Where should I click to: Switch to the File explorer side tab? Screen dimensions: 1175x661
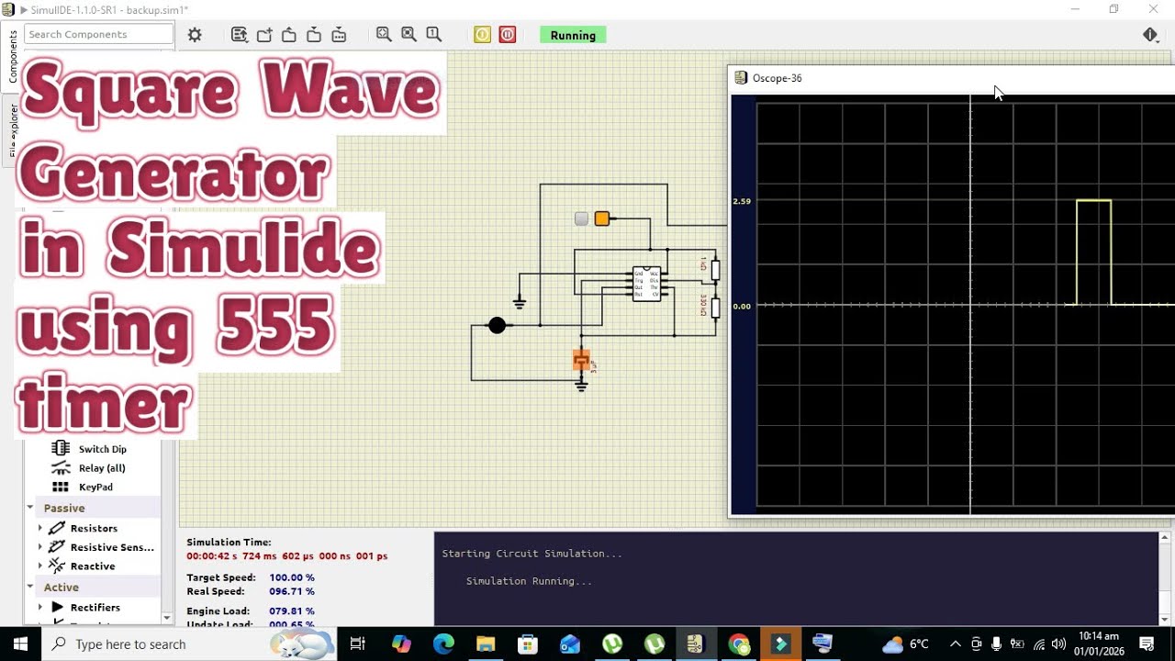tap(13, 130)
